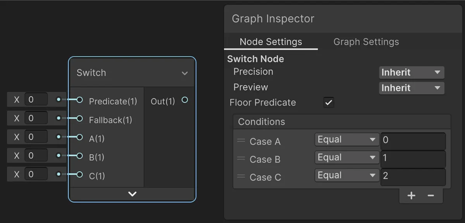This screenshot has width=465, height=223.
Task: Click the Conditions list header
Action: coord(342,122)
